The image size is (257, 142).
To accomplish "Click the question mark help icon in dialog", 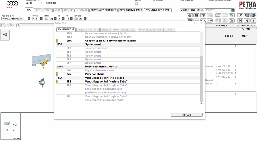I will click(194, 23).
